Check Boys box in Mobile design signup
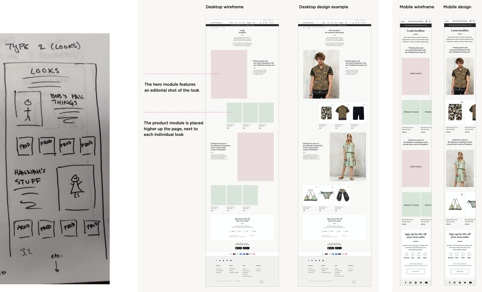 pyautogui.click(x=469, y=254)
